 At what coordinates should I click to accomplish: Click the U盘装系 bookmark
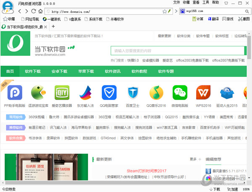tap(73, 19)
